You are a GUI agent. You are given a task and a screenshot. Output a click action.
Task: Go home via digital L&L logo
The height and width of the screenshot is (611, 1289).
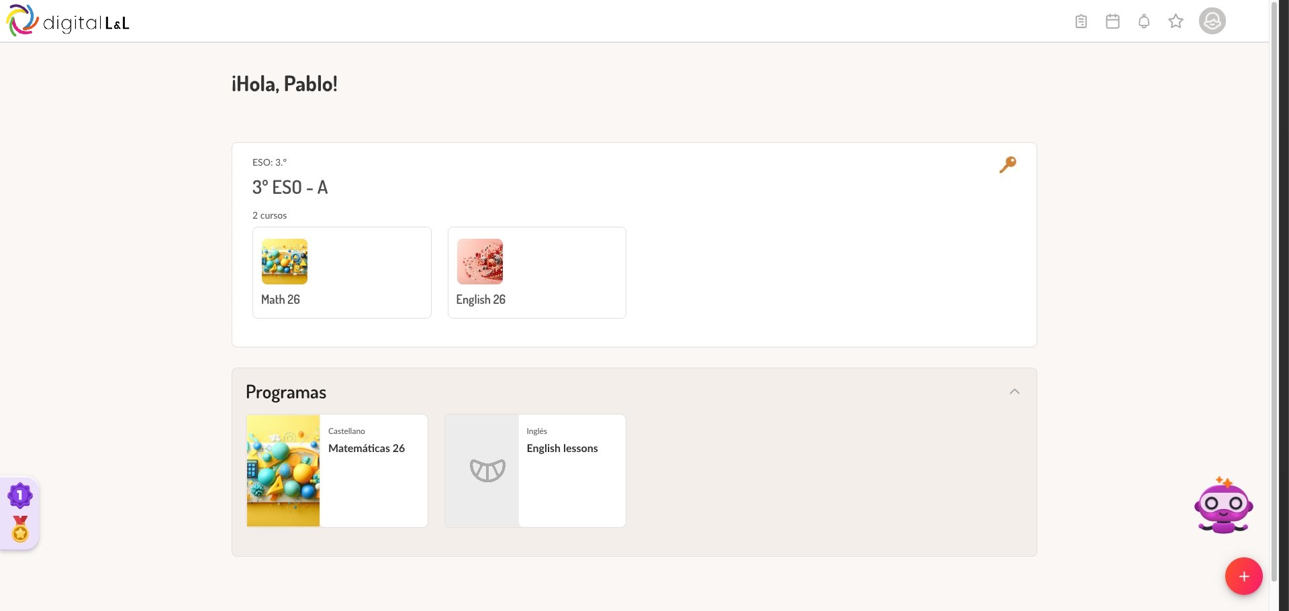pos(68,21)
